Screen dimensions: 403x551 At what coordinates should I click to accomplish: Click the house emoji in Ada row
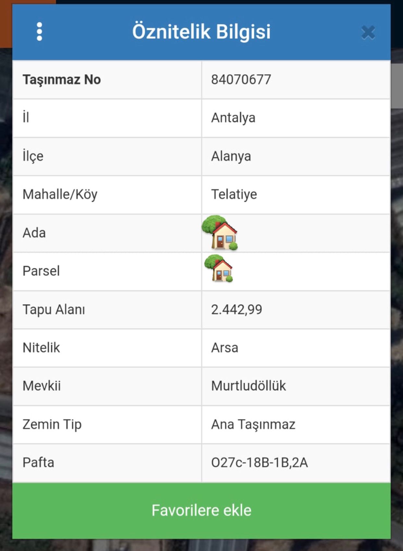[220, 233]
